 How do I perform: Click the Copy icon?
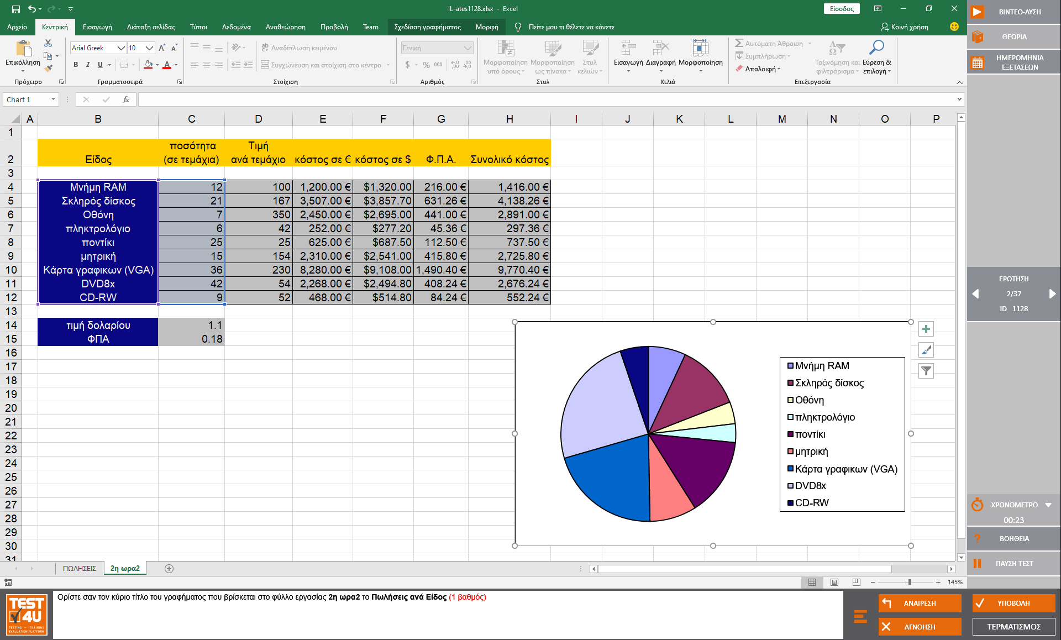tap(48, 56)
